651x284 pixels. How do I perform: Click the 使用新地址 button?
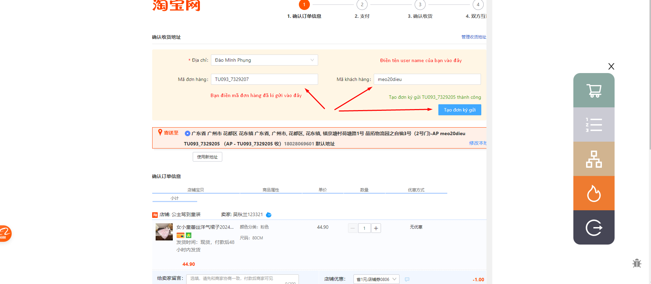(207, 157)
